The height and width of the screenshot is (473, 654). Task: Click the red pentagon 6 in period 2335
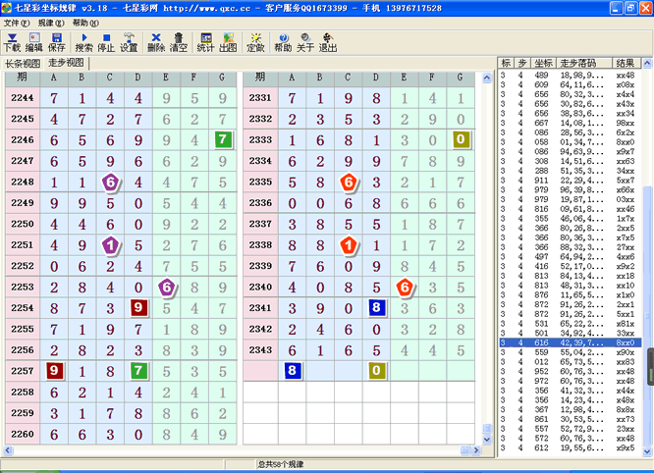point(349,183)
